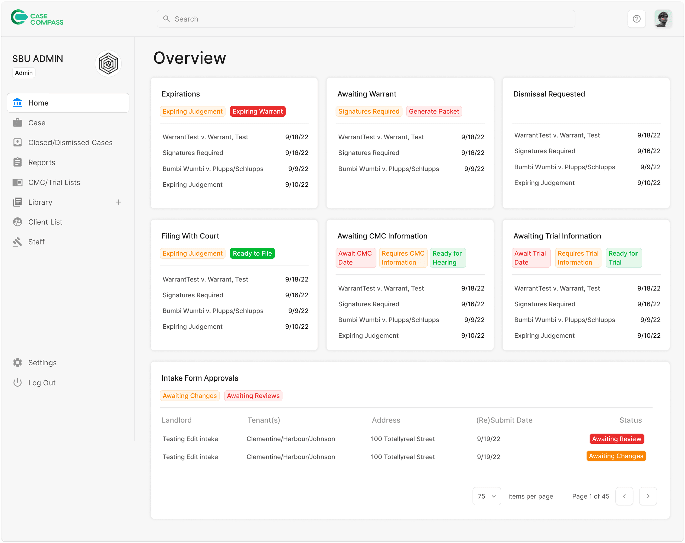Open Closed/Dismissed Cases from sidebar

click(x=70, y=143)
